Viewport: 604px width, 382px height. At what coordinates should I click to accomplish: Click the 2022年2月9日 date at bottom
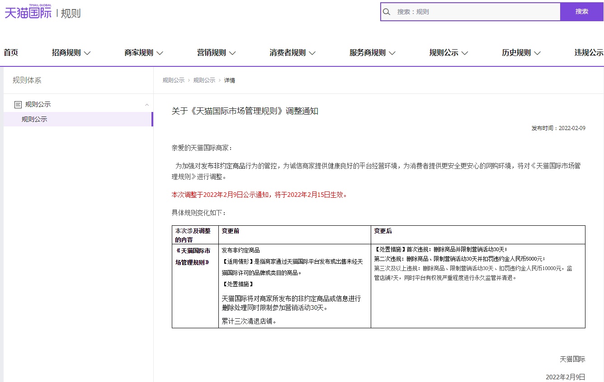[566, 377]
